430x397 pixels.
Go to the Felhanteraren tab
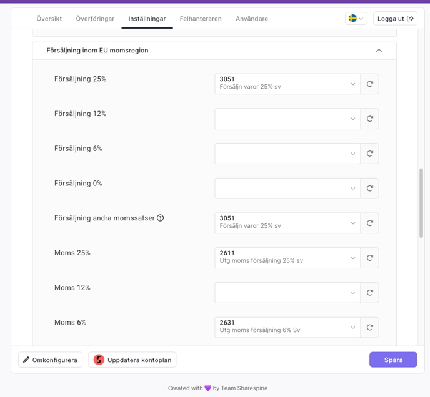(201, 19)
